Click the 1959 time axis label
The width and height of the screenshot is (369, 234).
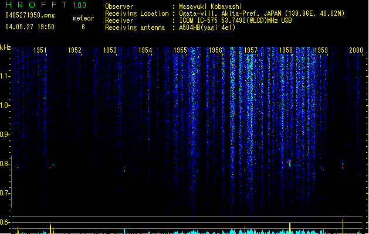click(321, 50)
